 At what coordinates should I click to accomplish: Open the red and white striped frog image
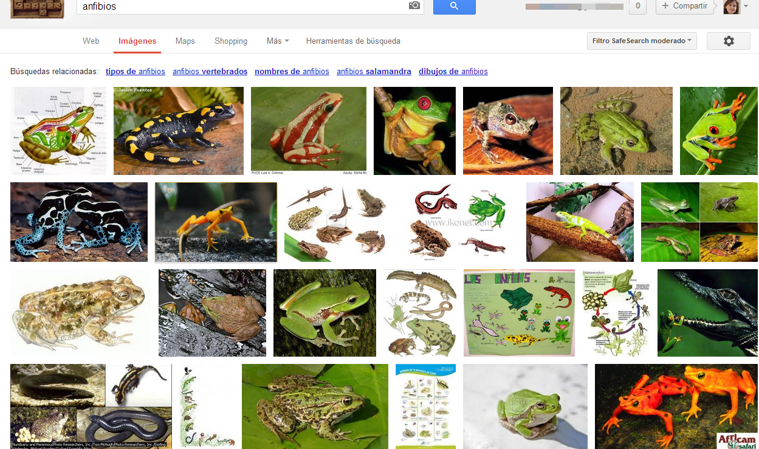(309, 131)
